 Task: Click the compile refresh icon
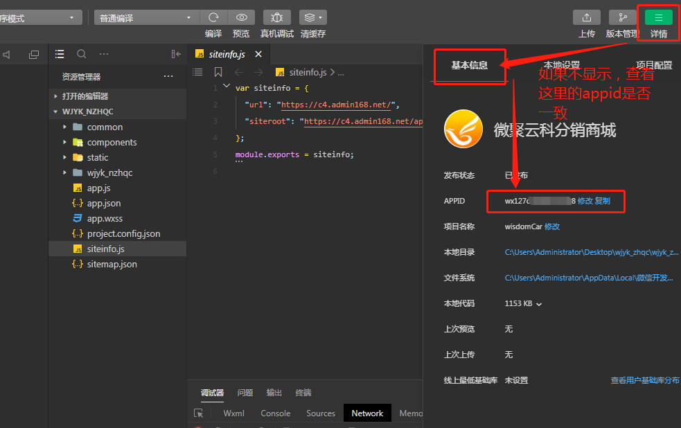(213, 17)
